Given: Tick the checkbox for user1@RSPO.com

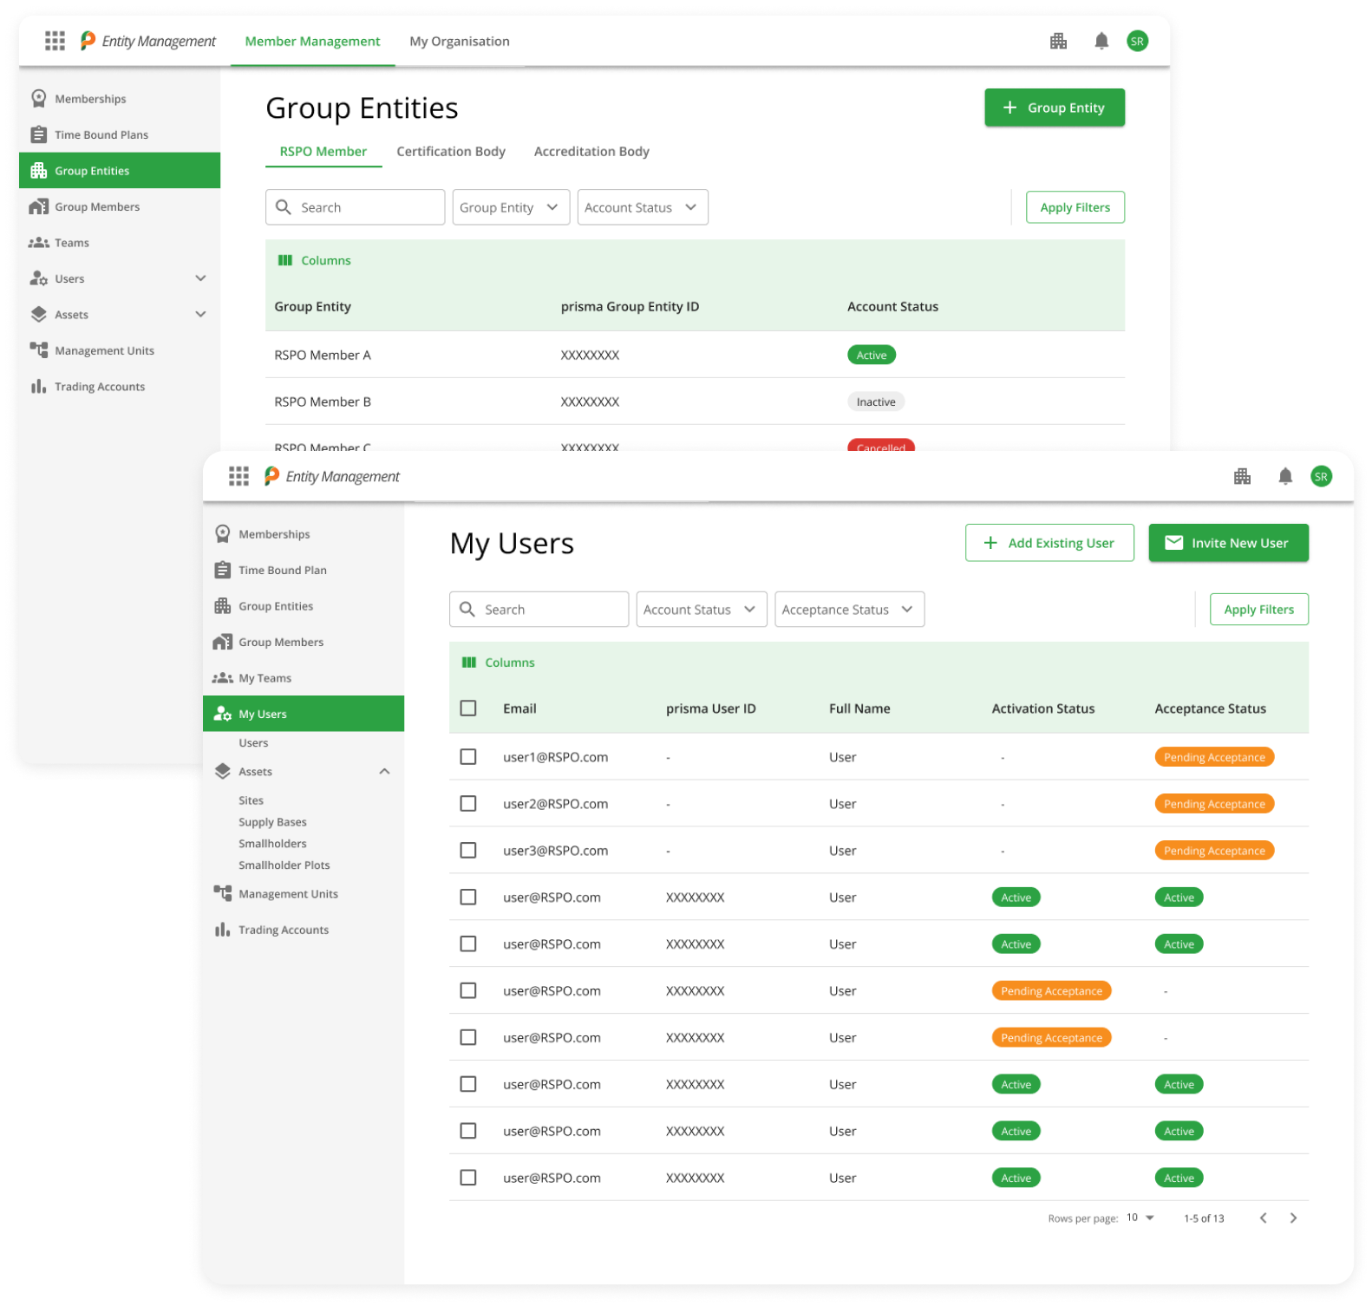Looking at the screenshot, I should (x=468, y=757).
